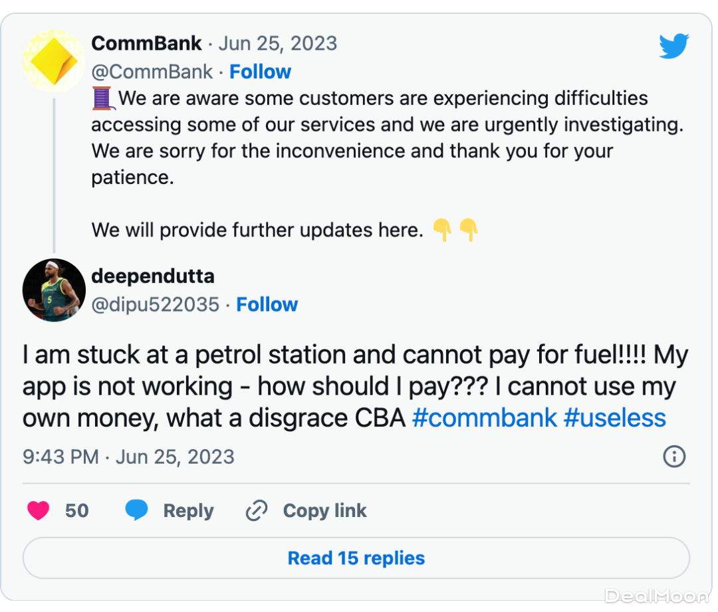Click the Twitter bird logo
The height and width of the screenshot is (612, 718).
pos(673,47)
